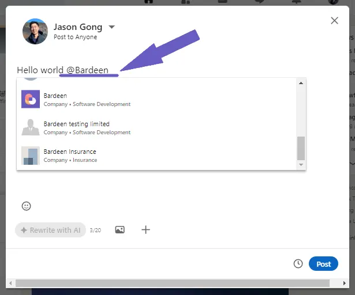The height and width of the screenshot is (295, 355).
Task: Click the Bardeen company logo icon
Action: (x=31, y=99)
